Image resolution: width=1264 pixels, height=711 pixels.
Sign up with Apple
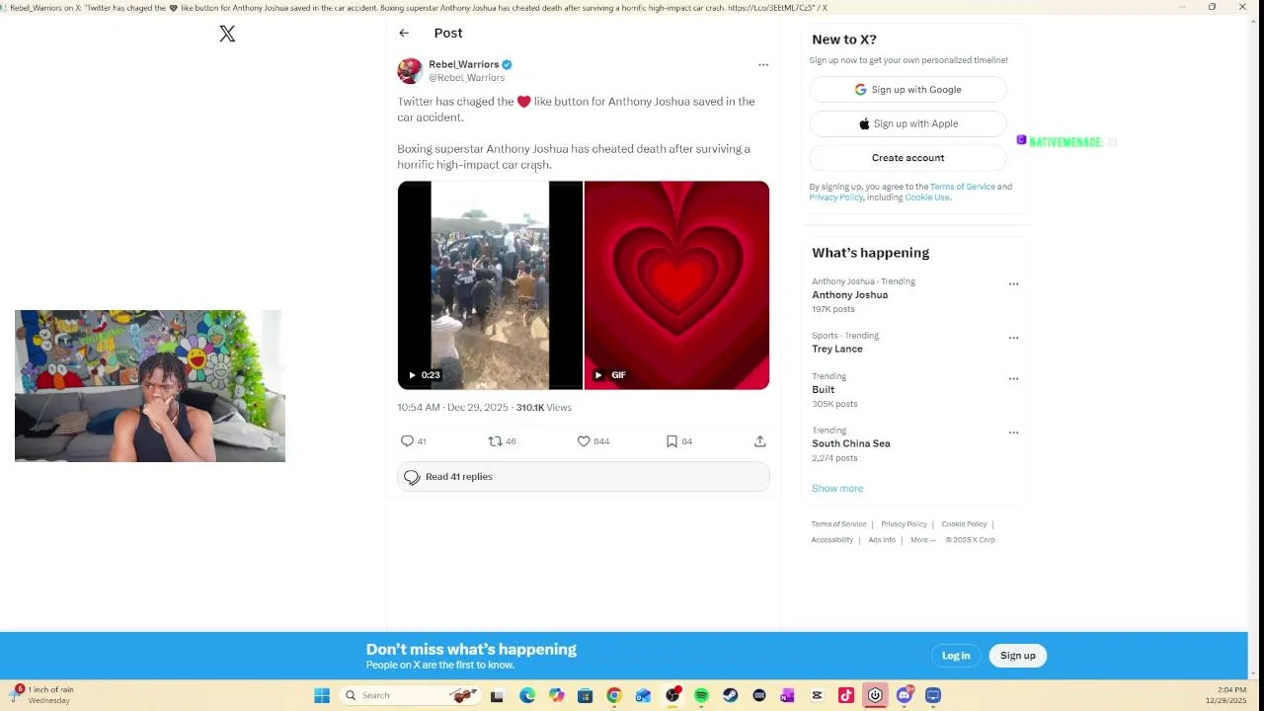(x=908, y=123)
